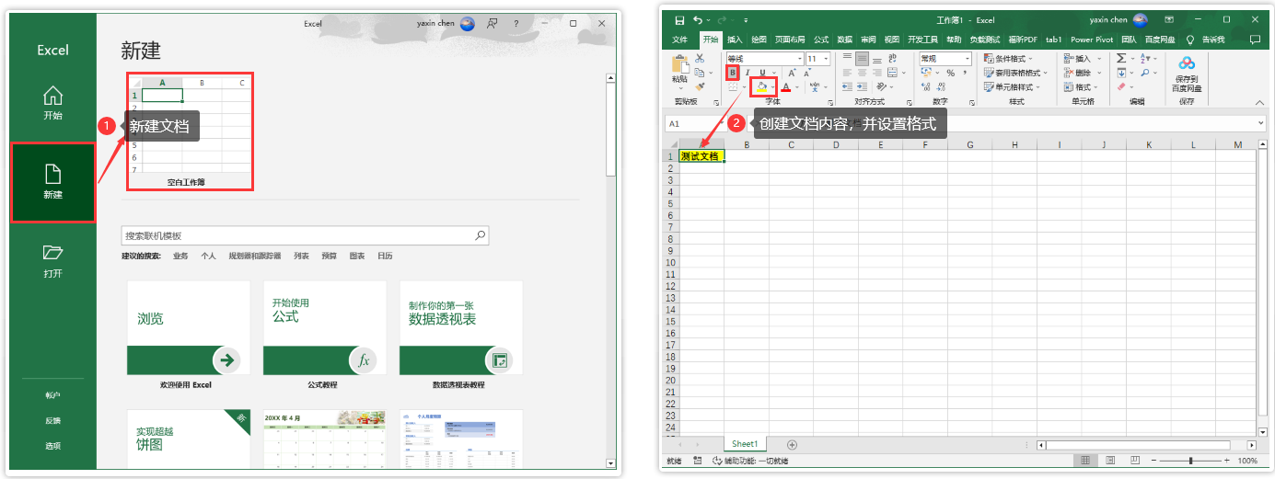1275x479 pixels.
Task: Open the 数据透视表教程 template
Action: (x=460, y=335)
